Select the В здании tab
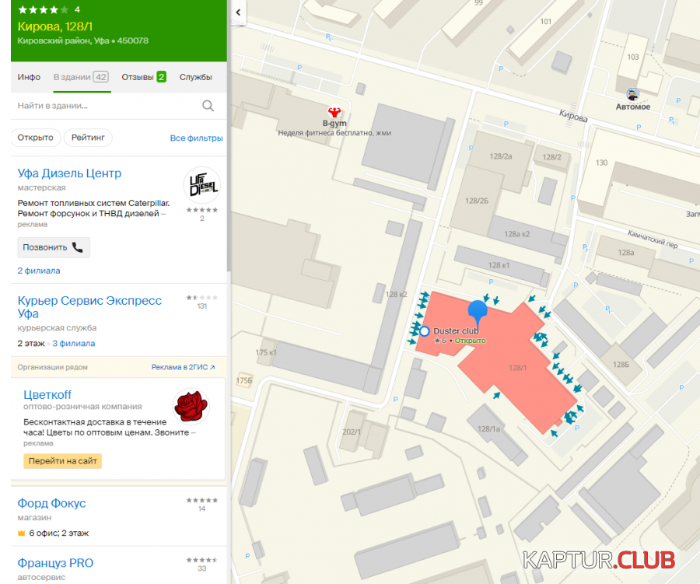Screen dimensions: 700x584 81,77
